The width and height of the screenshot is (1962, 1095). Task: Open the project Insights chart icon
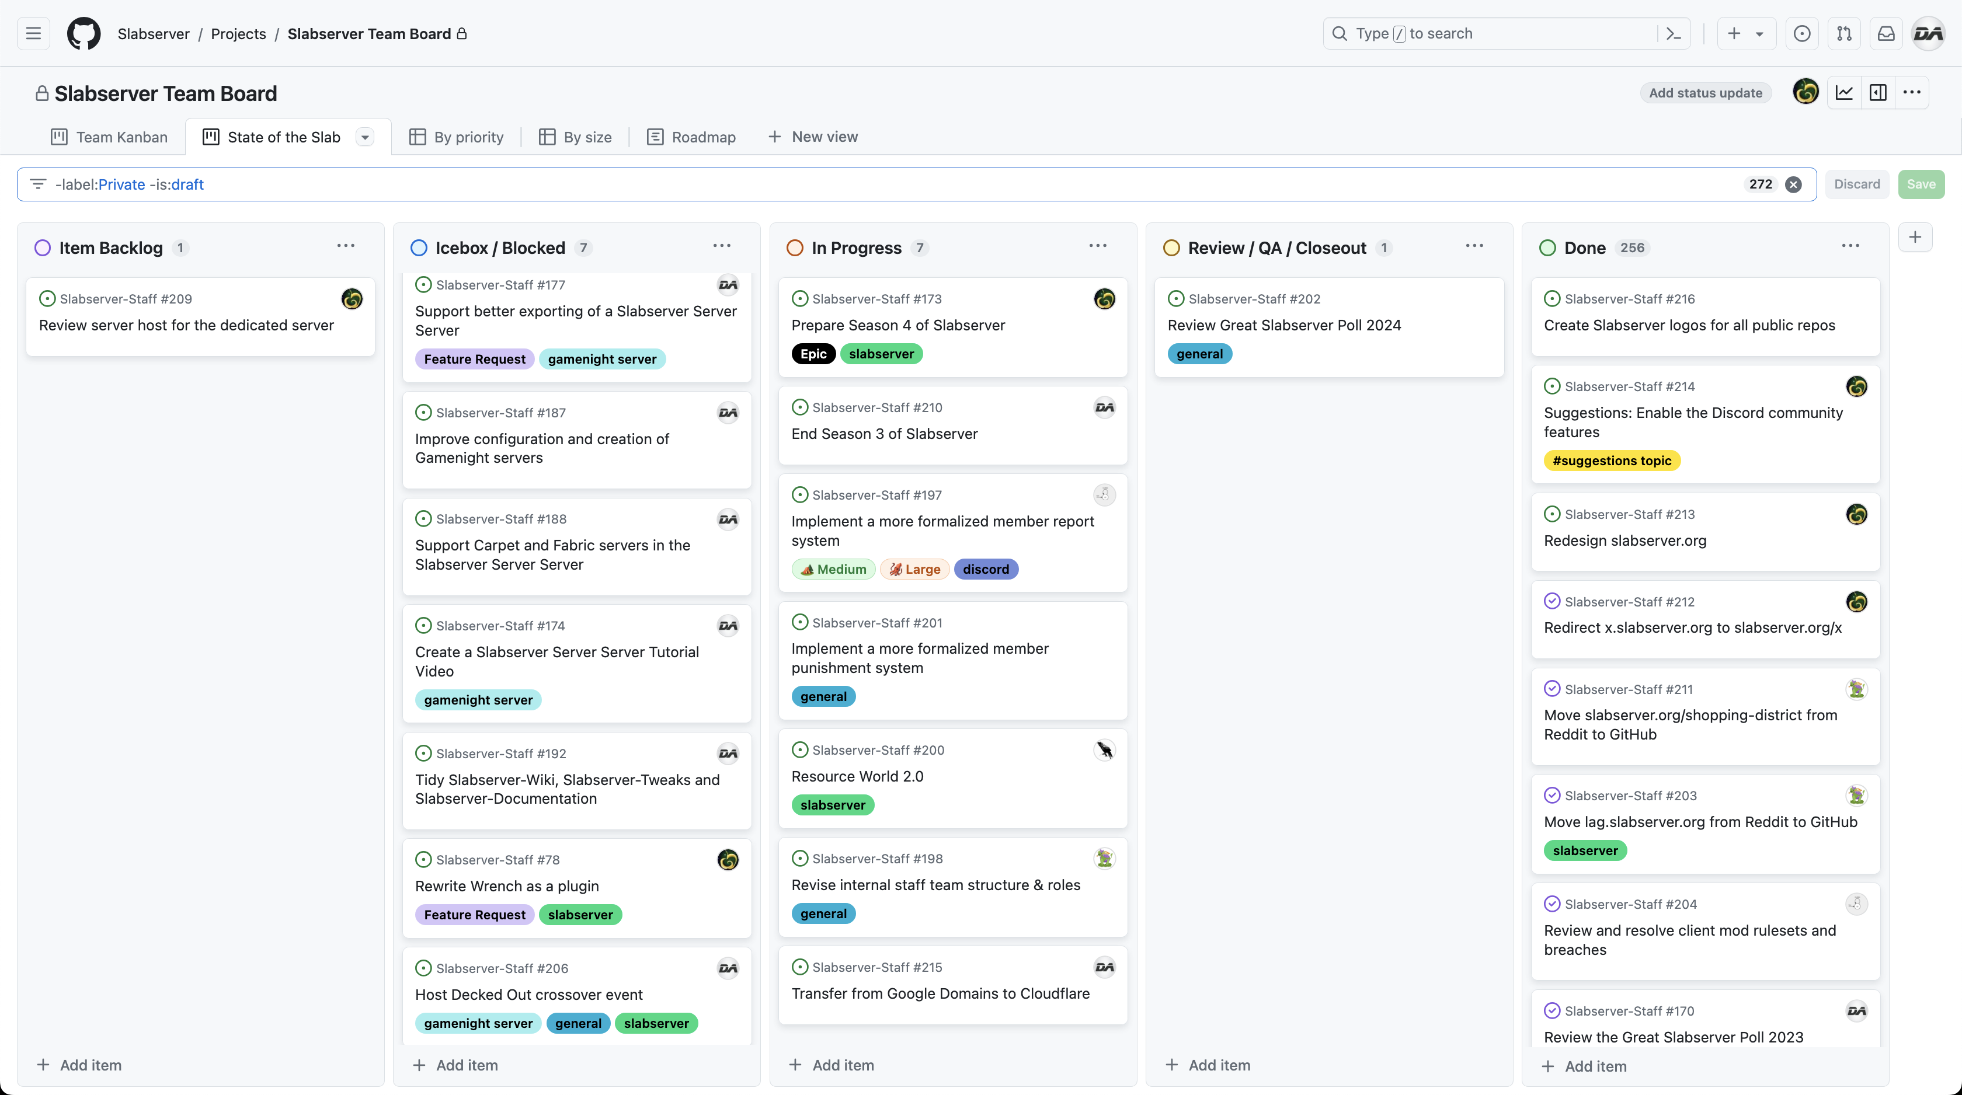coord(1844,93)
